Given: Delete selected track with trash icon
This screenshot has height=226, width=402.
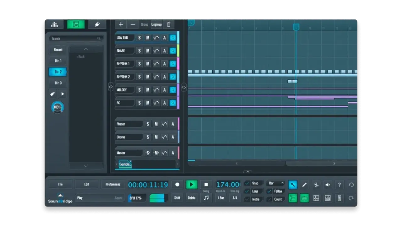Looking at the screenshot, I should click(169, 24).
